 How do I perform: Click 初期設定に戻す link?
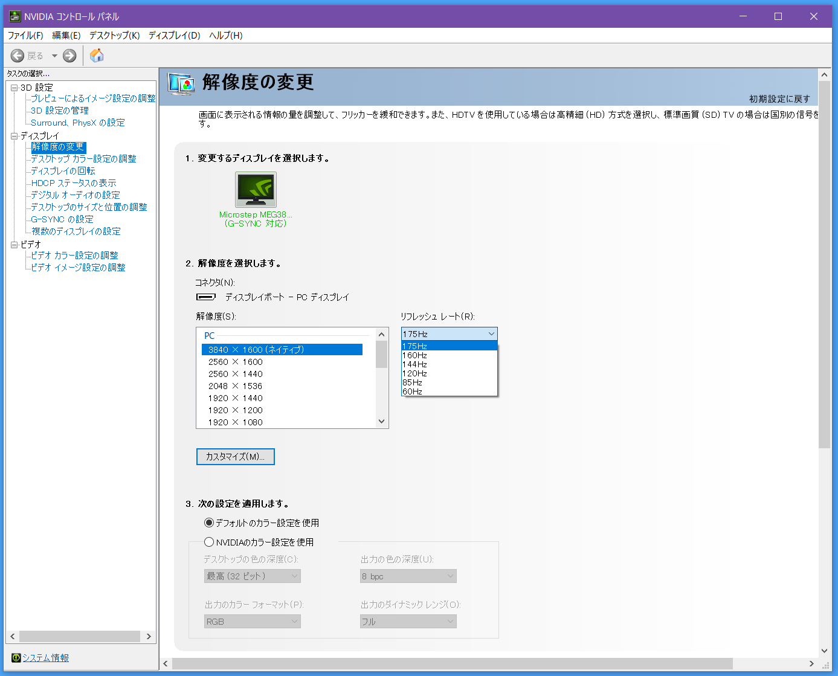pyautogui.click(x=779, y=99)
